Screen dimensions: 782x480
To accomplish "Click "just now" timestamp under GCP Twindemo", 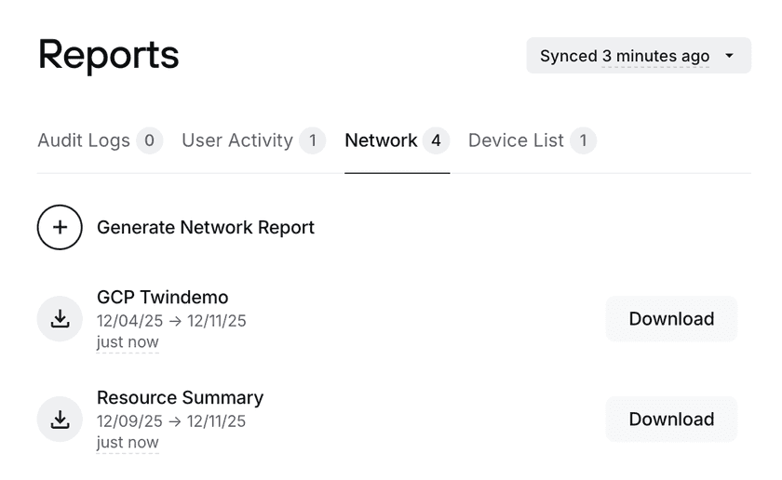I will 128,342.
